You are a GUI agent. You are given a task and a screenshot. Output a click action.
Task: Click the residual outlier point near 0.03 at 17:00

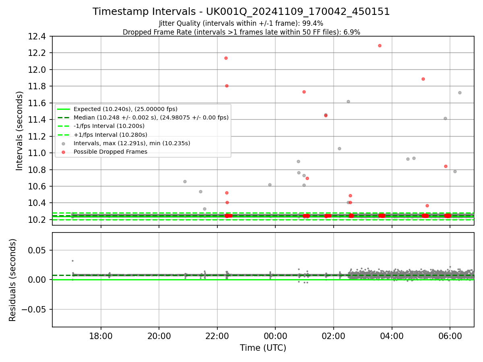72,261
